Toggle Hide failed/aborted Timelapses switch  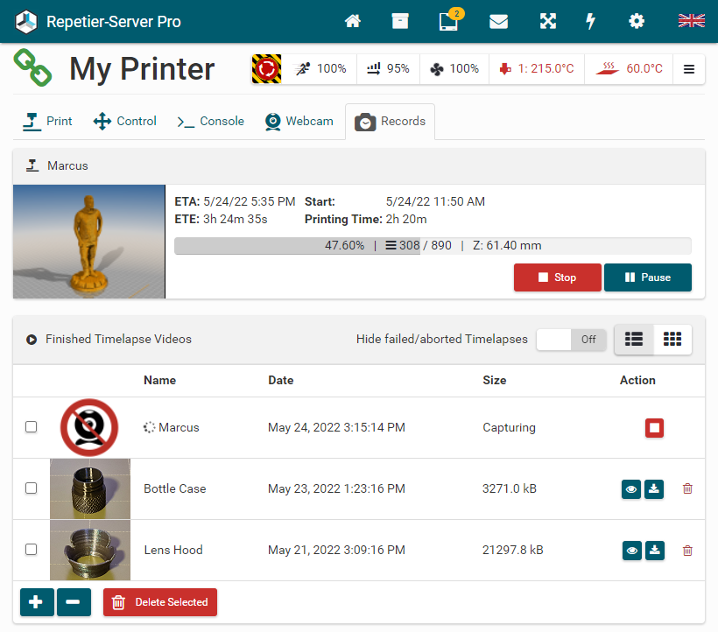point(571,340)
